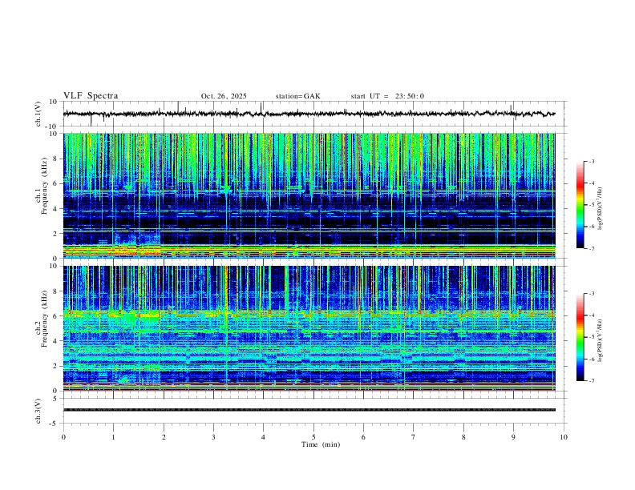Click the ch.3 waveform trace band
The height and width of the screenshot is (490, 635).
coord(309,410)
